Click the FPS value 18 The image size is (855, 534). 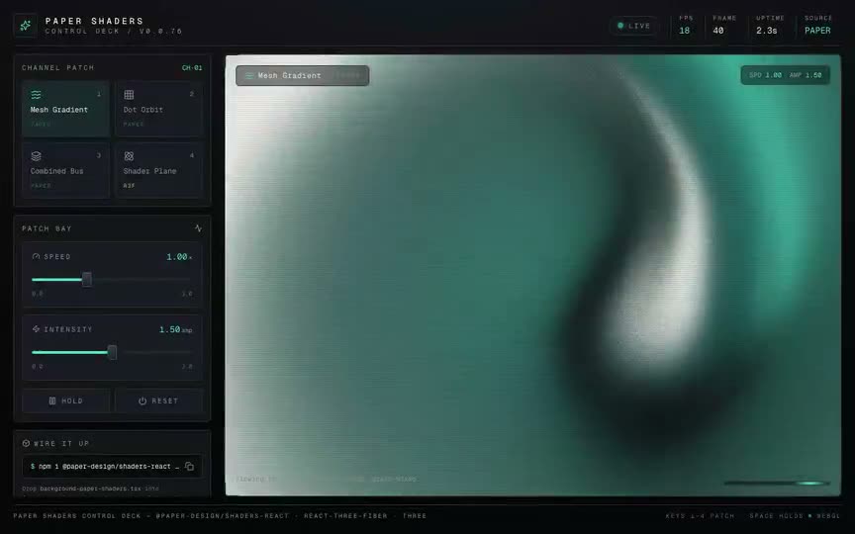tap(685, 31)
